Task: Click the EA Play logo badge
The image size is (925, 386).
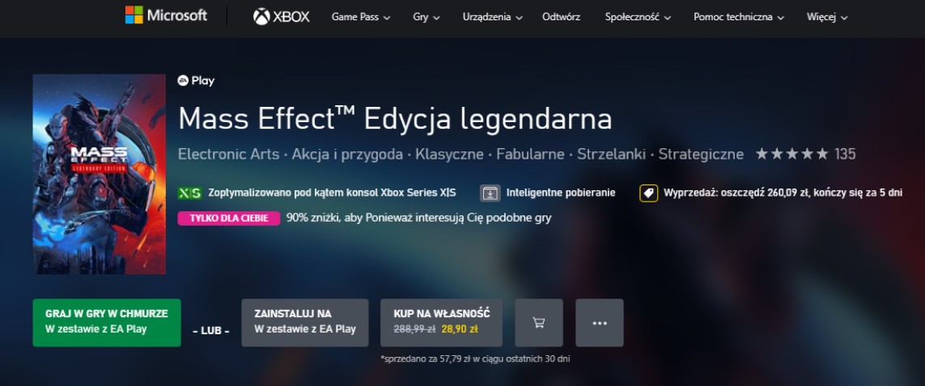Action: click(196, 81)
